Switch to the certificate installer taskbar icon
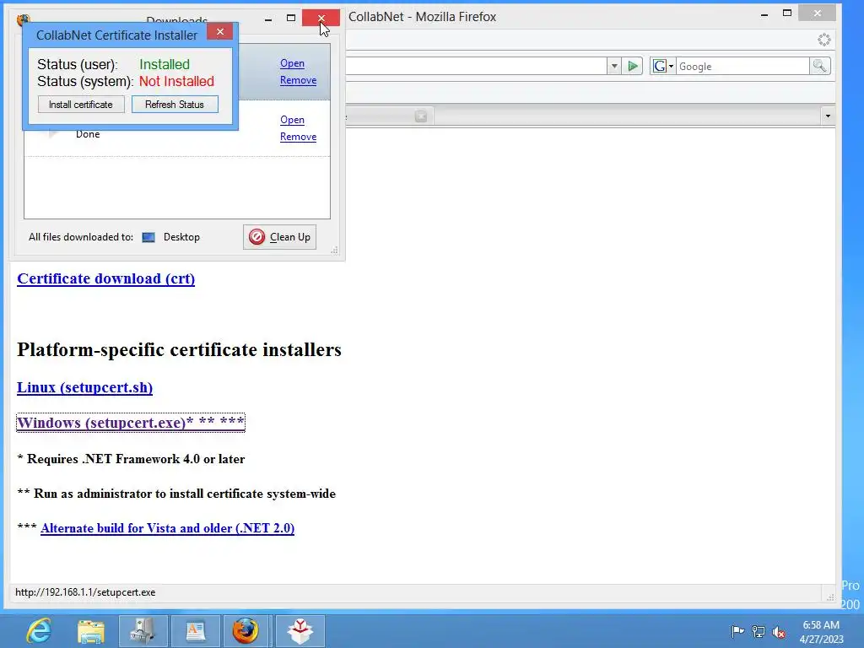The image size is (864, 648). 300,631
